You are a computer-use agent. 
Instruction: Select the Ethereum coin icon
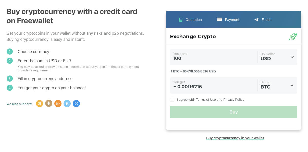tap(48, 104)
